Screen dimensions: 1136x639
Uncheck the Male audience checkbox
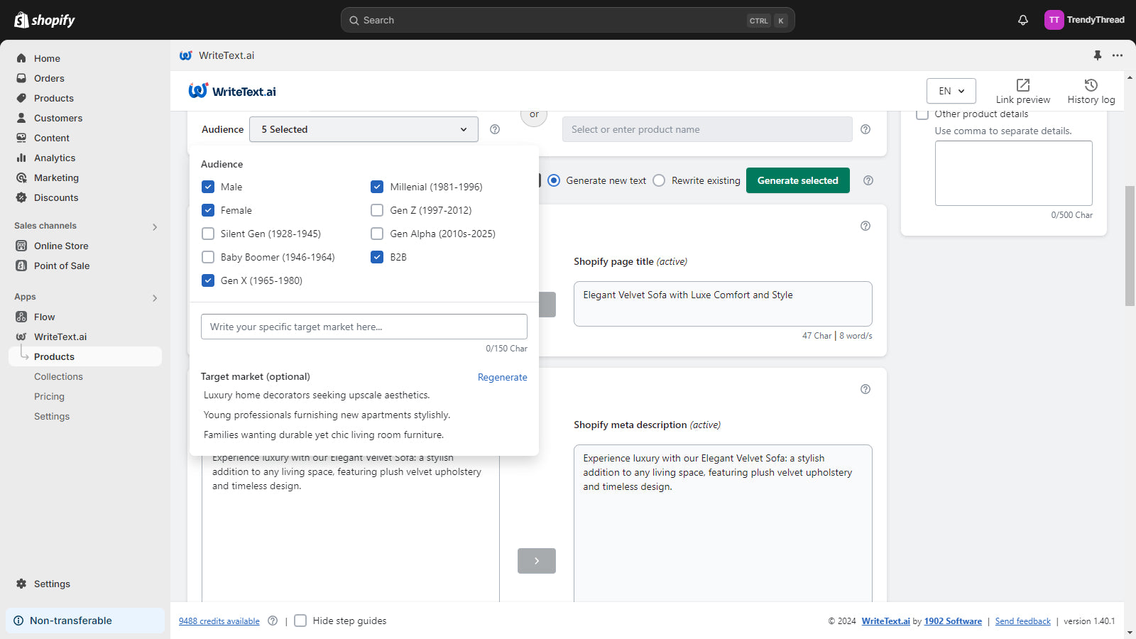(208, 187)
